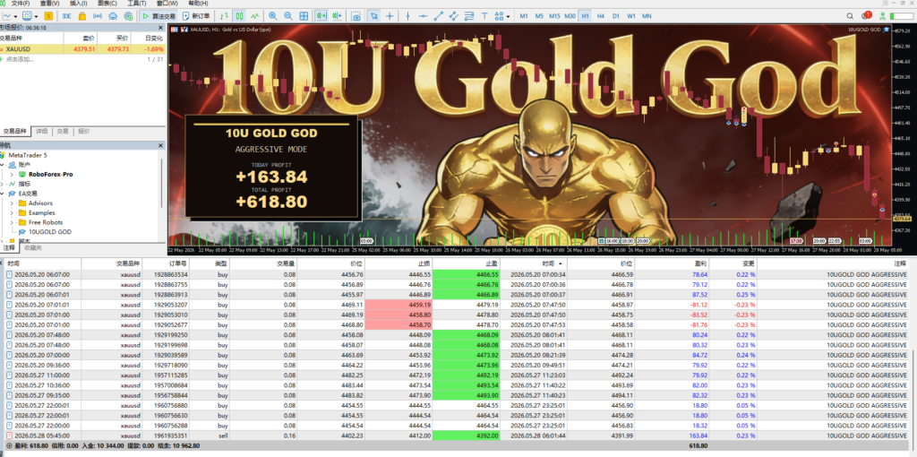Draw a horizontal line on chart
The image size is (917, 457).
point(423,16)
